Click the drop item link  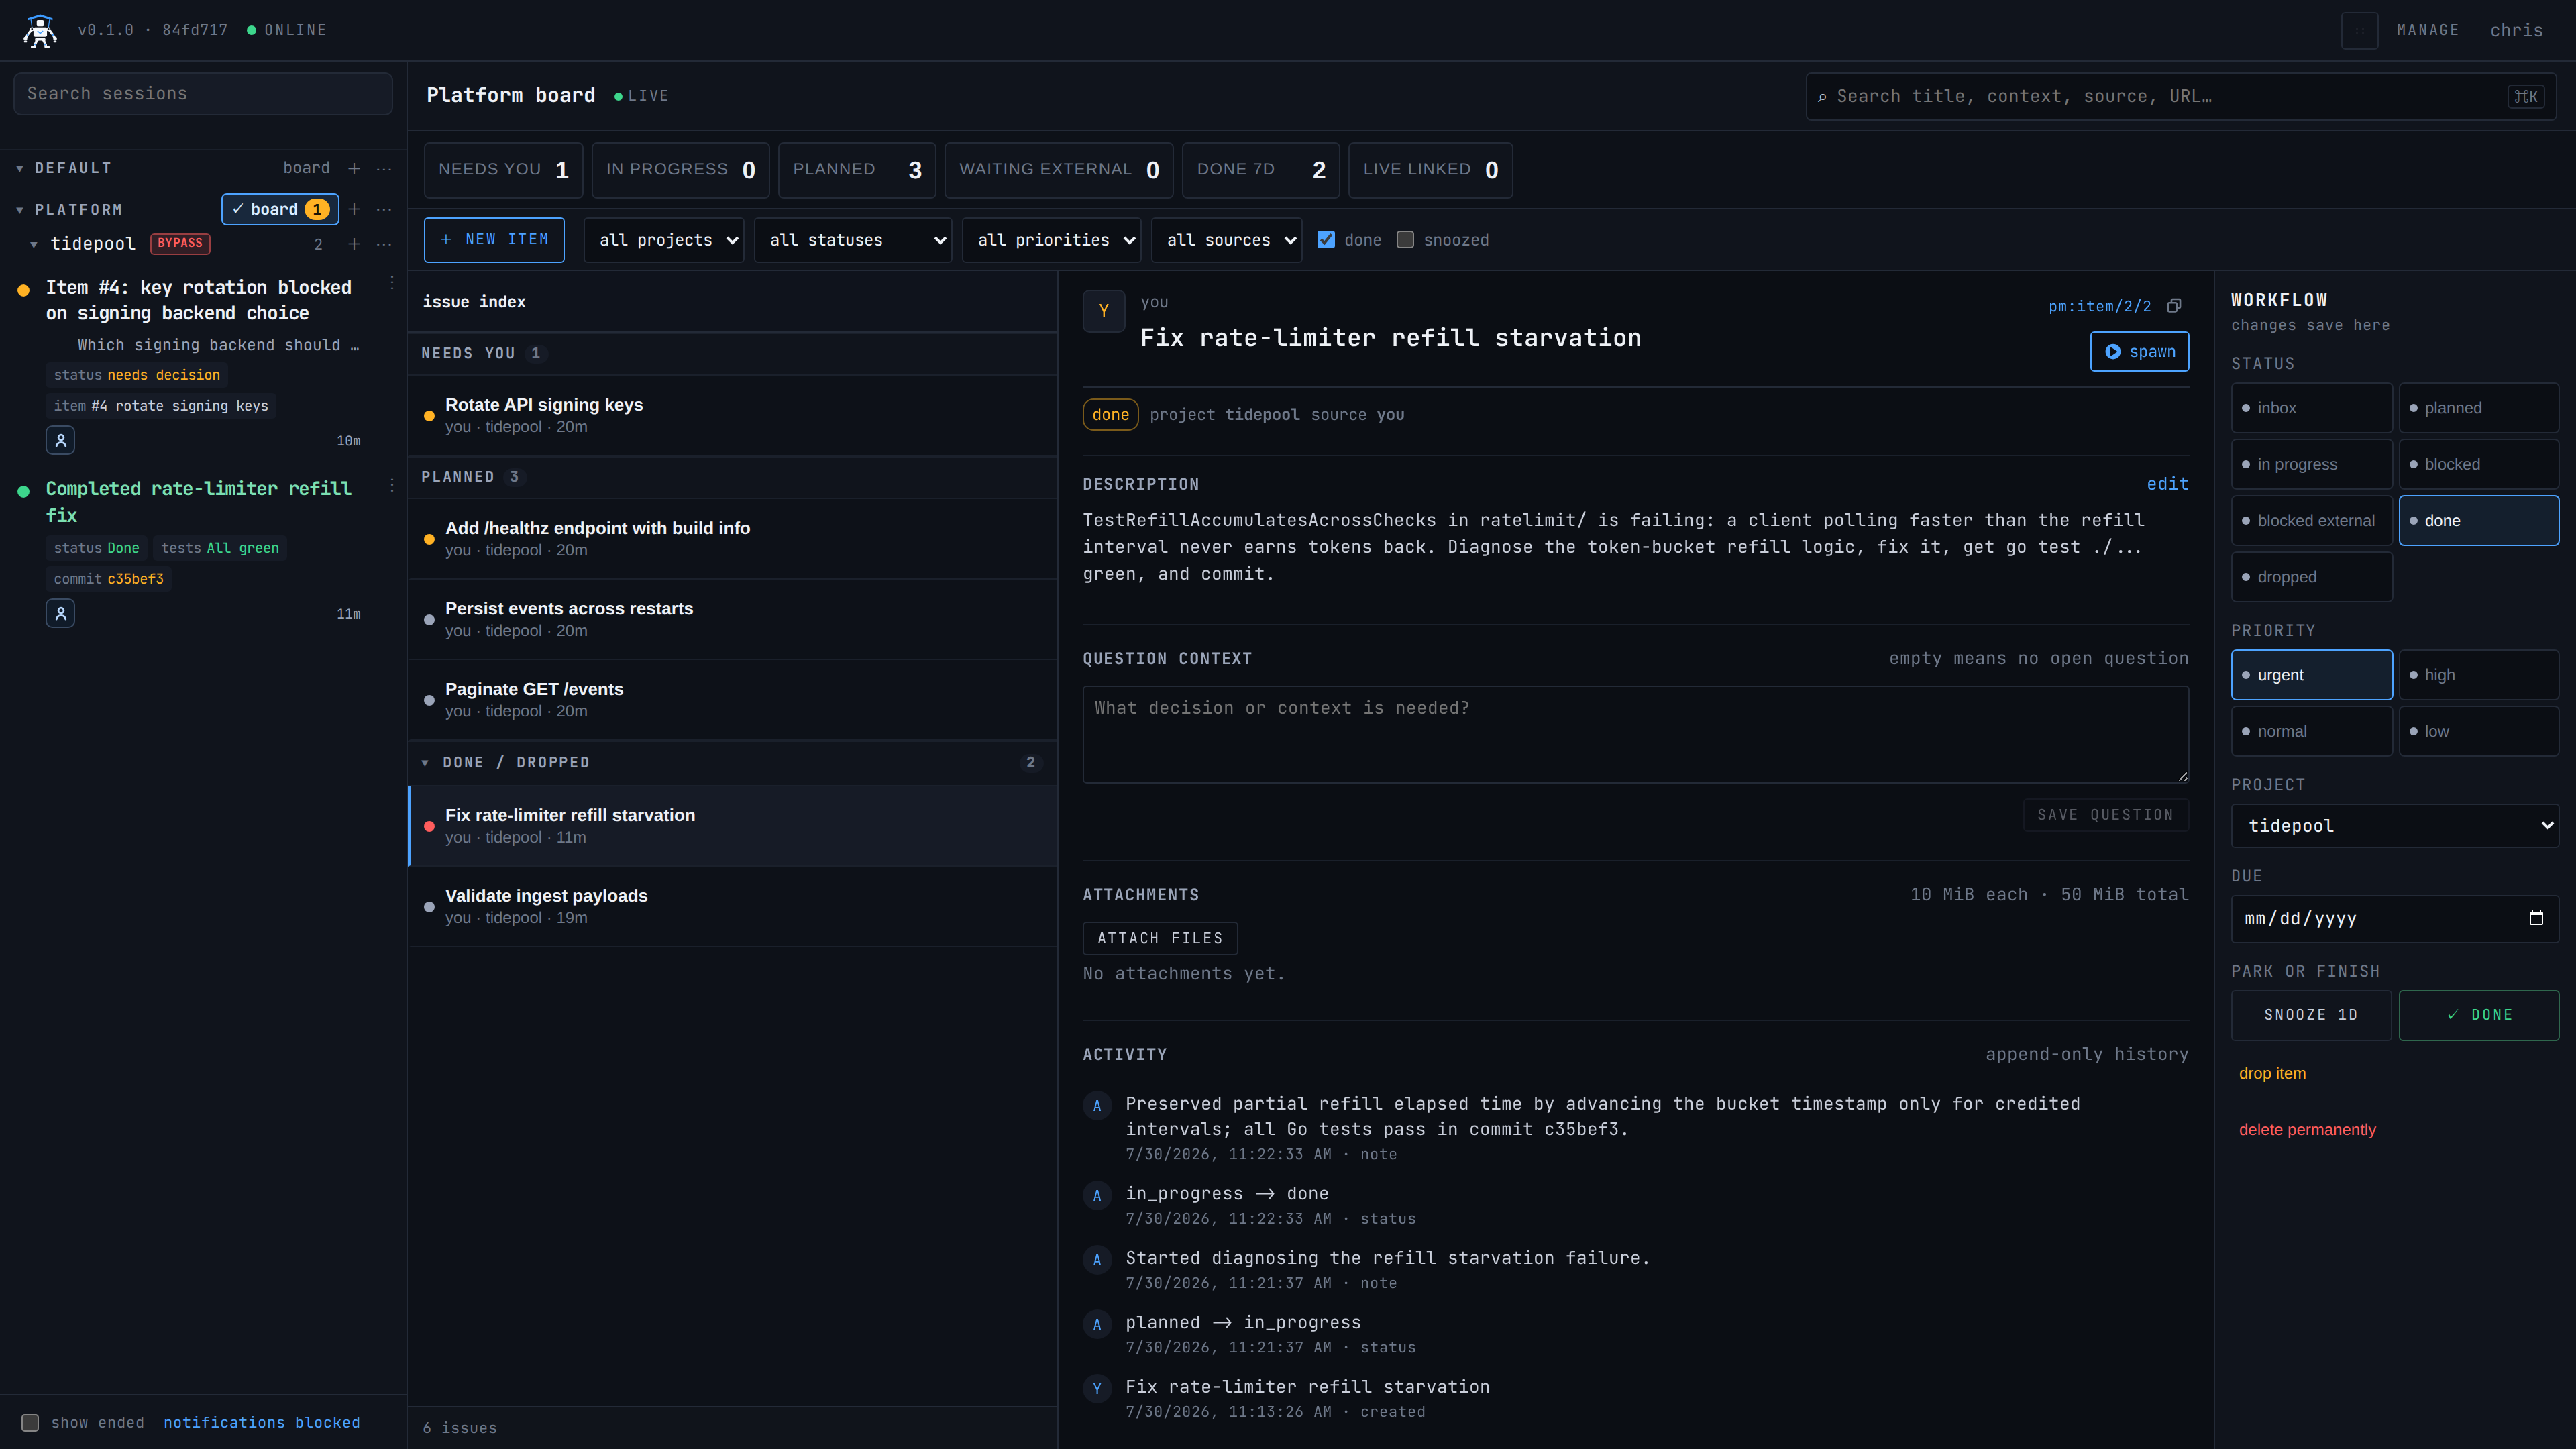coord(2272,1073)
